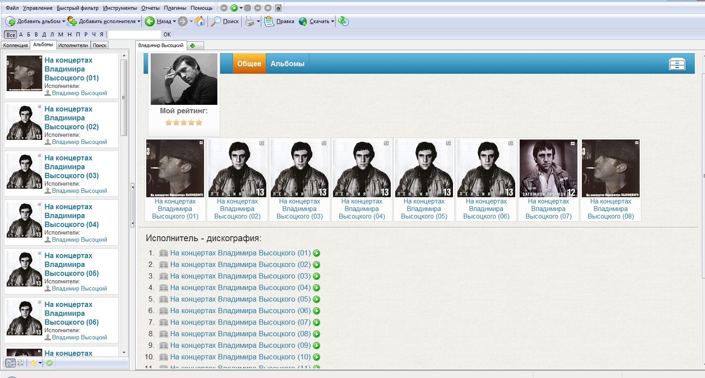Click the Скачать globe icon
The height and width of the screenshot is (378, 705).
(x=303, y=21)
